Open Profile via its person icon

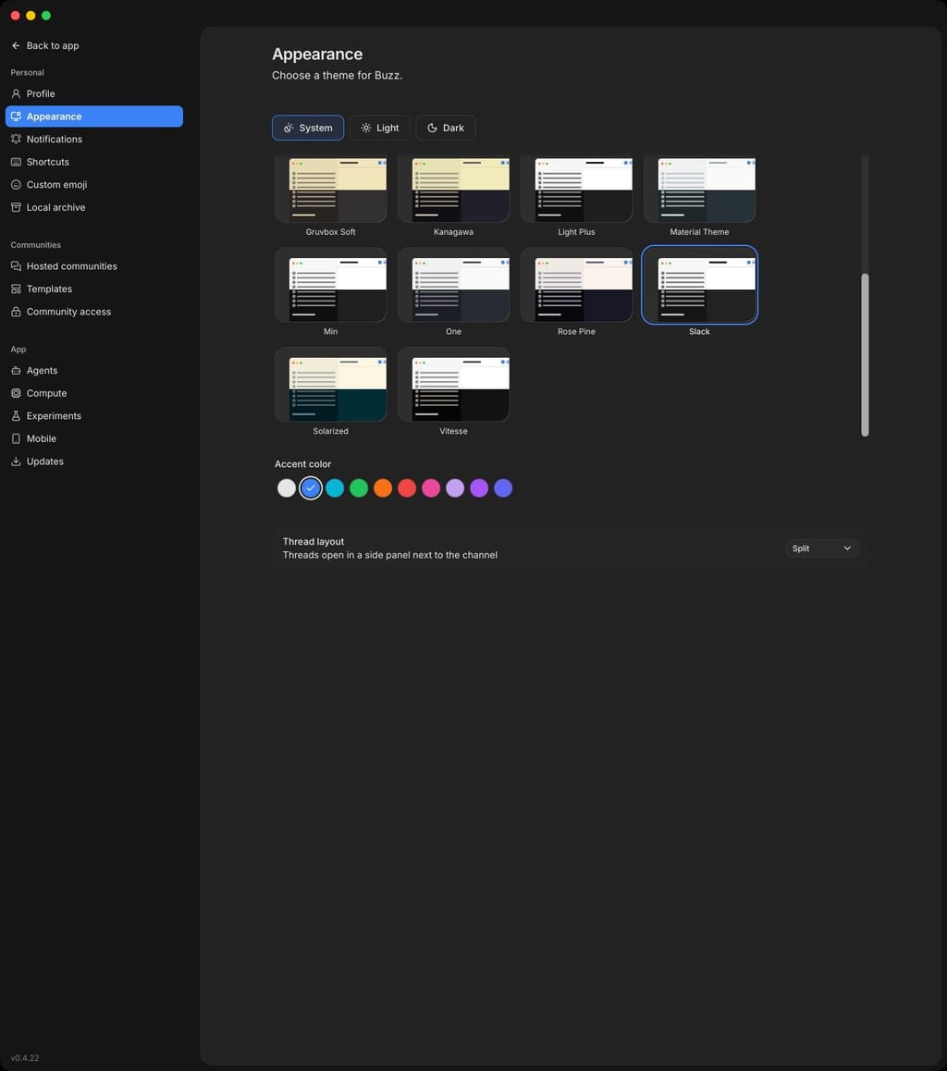point(16,93)
